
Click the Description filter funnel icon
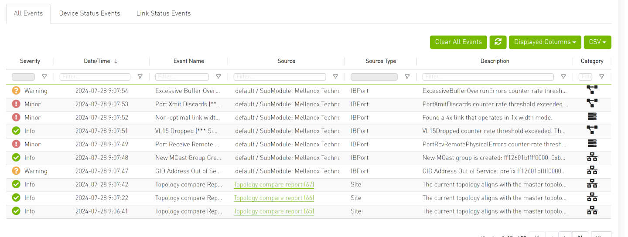pyautogui.click(x=563, y=77)
